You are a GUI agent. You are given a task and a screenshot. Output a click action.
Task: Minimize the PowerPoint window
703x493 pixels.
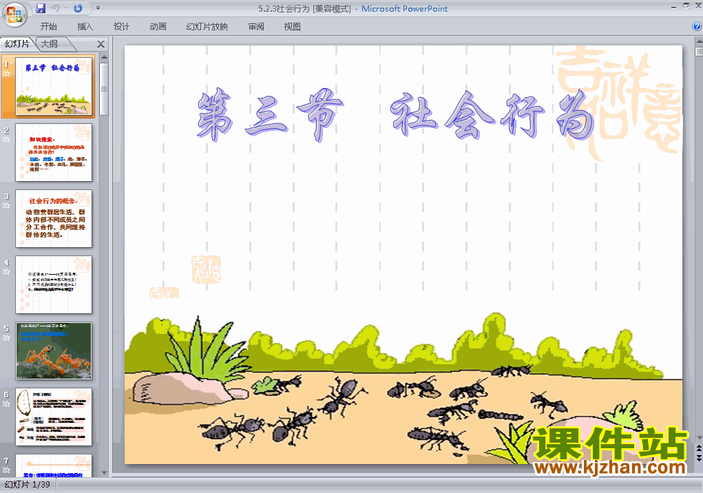click(673, 6)
